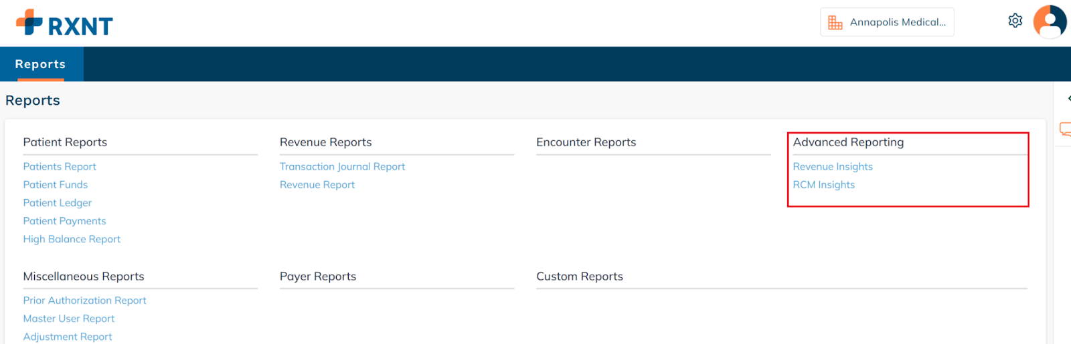
Task: Open Transaction Journal Report
Action: click(342, 166)
